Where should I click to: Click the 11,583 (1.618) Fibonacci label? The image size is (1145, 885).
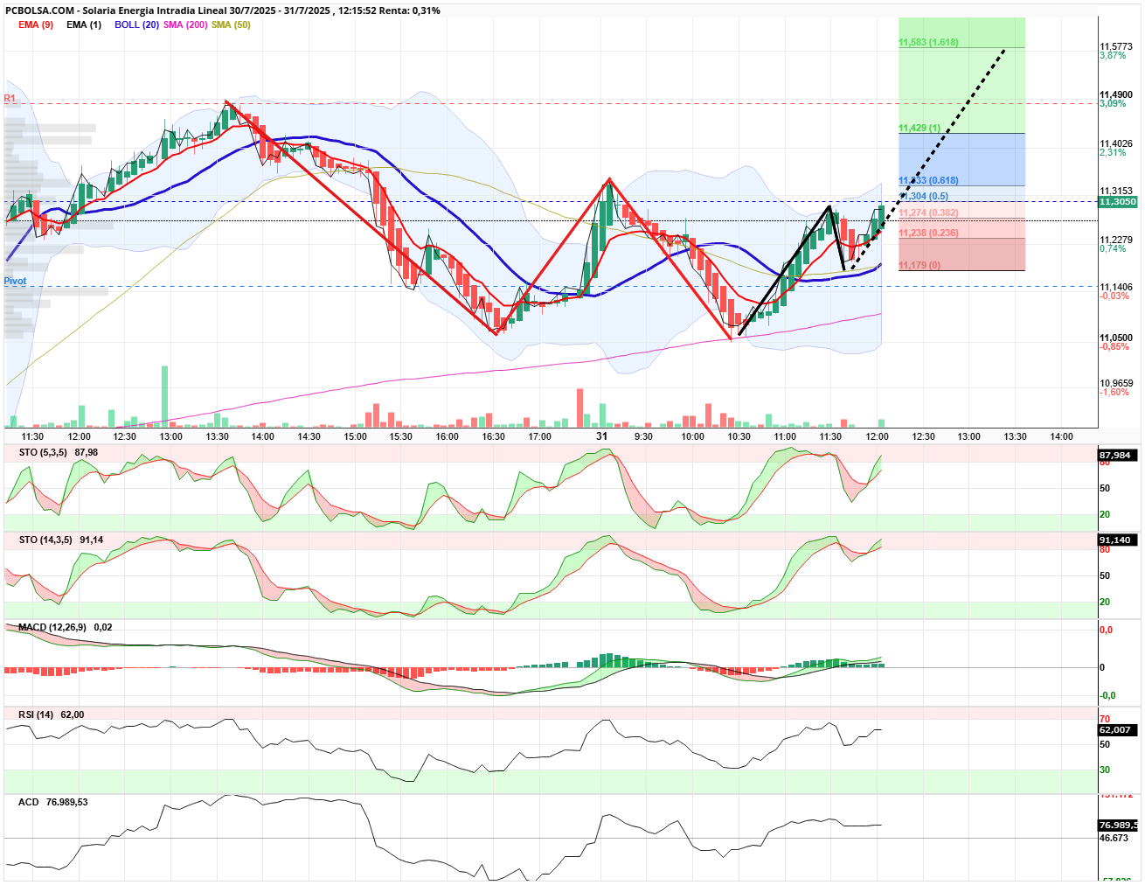click(x=928, y=42)
